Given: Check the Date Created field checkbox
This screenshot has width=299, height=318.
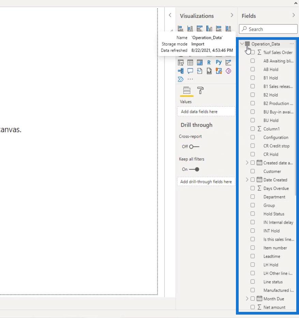Looking at the screenshot, I should coord(253,180).
